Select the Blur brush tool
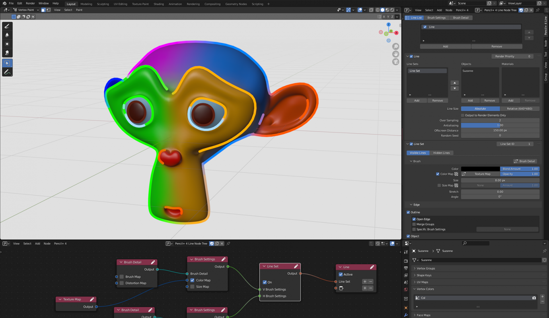 pyautogui.click(x=7, y=35)
